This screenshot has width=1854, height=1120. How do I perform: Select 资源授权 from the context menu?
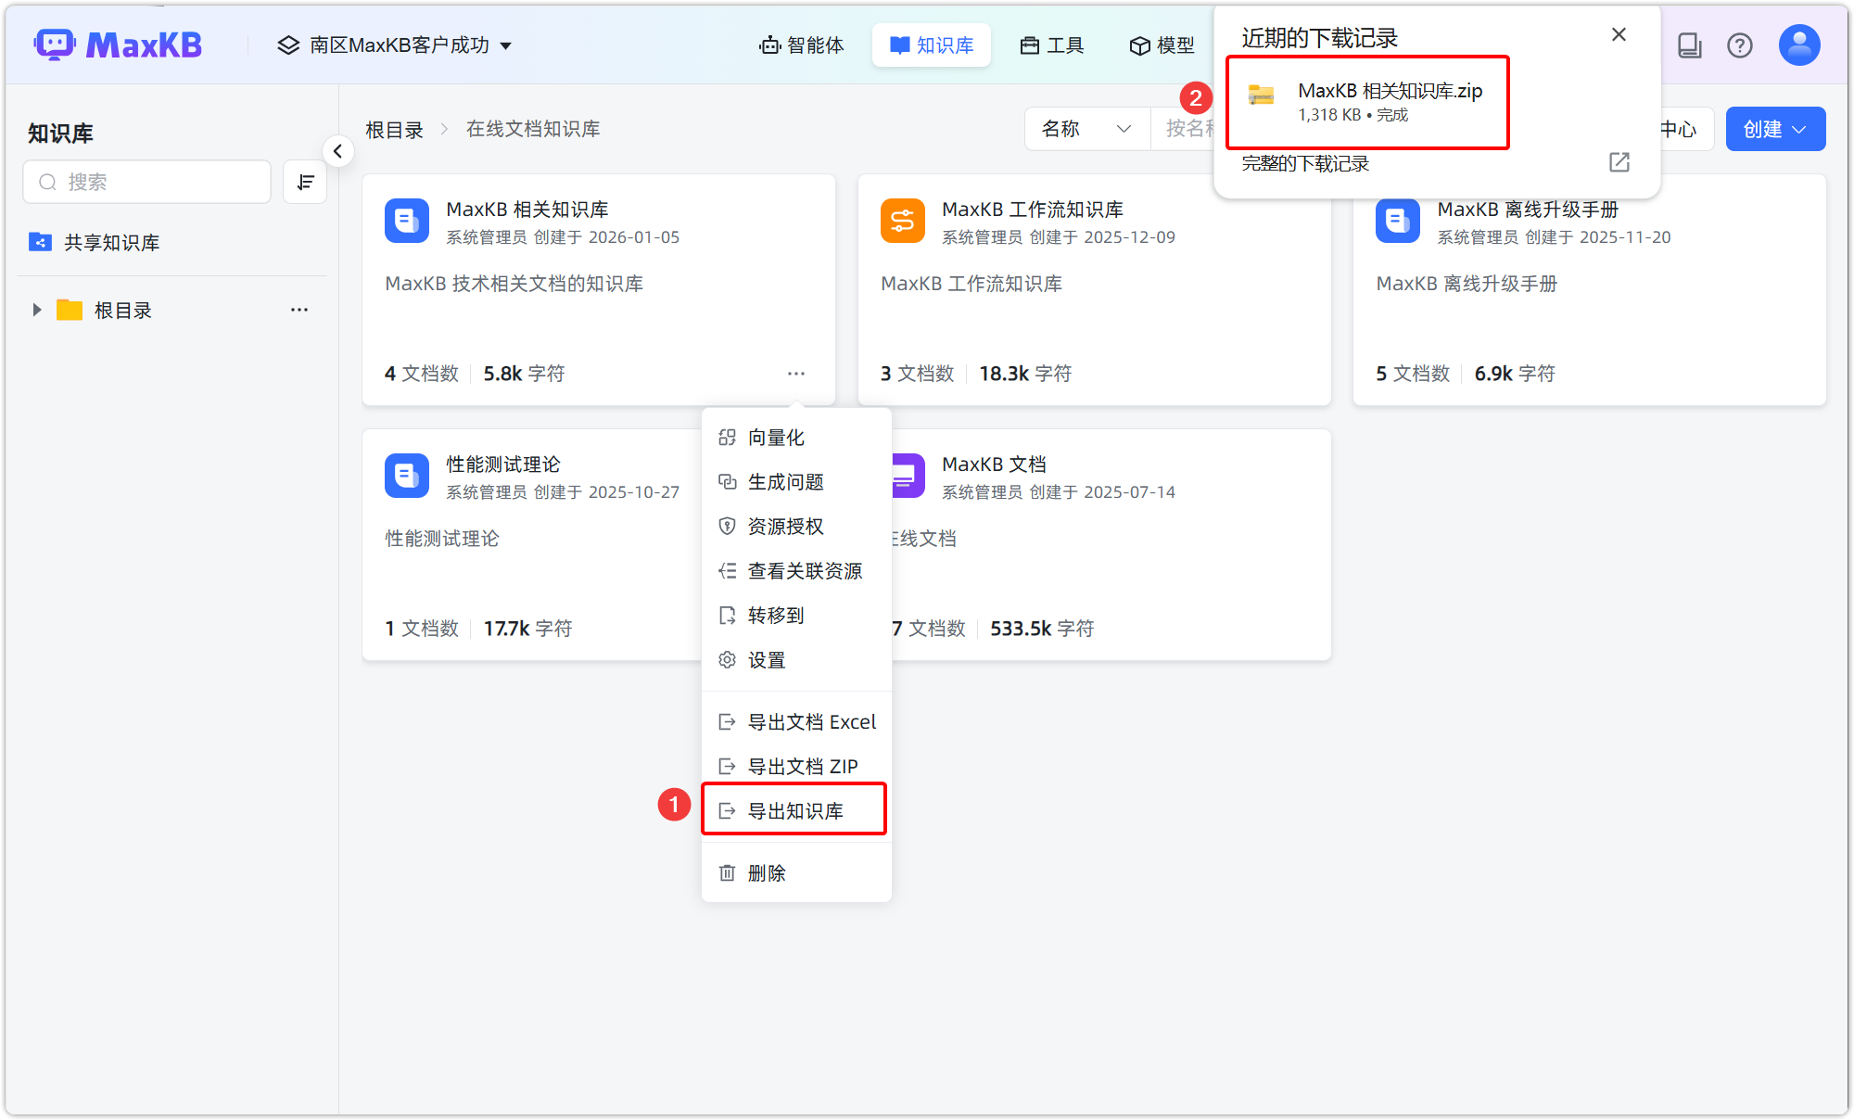coord(796,527)
